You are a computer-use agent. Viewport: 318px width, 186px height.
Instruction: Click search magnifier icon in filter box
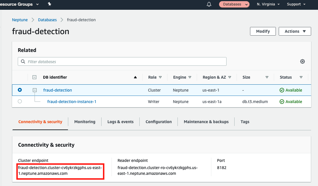(x=23, y=61)
